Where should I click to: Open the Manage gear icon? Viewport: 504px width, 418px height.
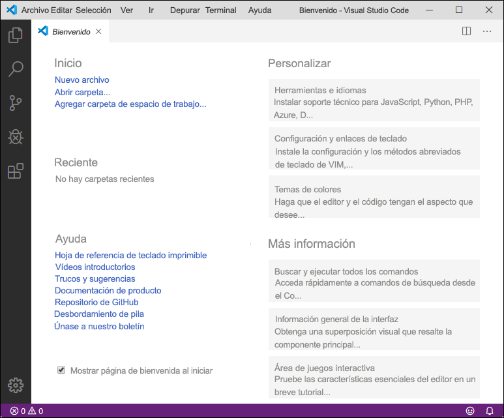(16, 385)
